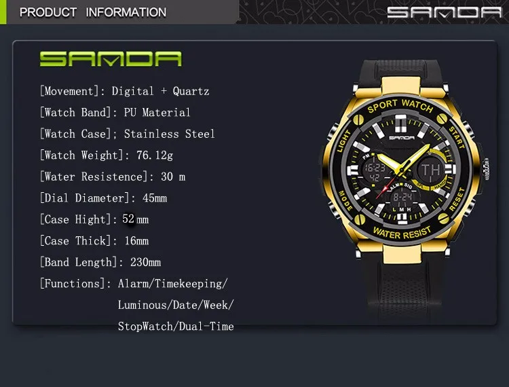Select the Movement: Digital + Quartz line
Screen dimensions: 509x387
(x=125, y=91)
